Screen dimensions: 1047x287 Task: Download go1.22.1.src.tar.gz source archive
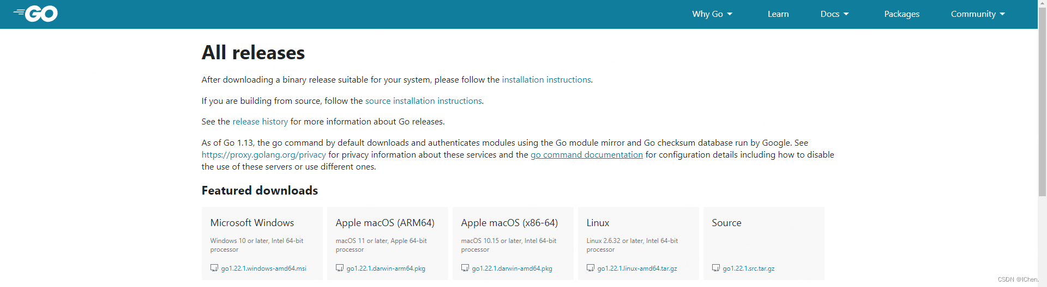[x=748, y=269]
